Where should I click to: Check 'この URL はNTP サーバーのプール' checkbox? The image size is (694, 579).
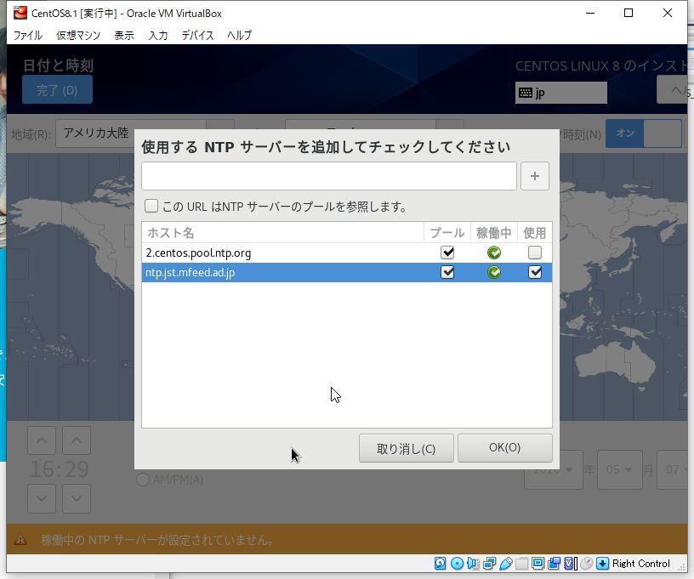pyautogui.click(x=151, y=206)
